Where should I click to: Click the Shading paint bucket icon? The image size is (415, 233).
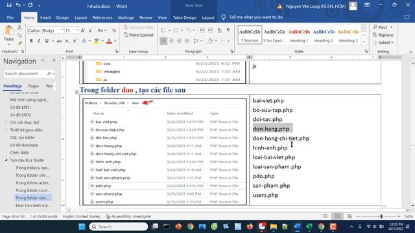pyautogui.click(x=210, y=41)
